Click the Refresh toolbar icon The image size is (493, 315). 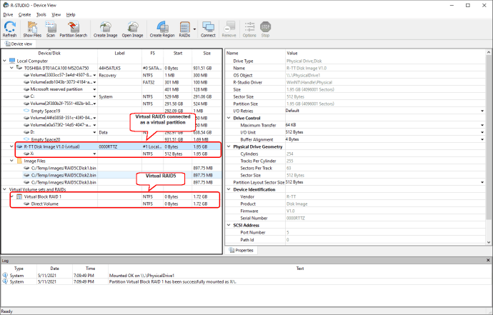click(10, 29)
